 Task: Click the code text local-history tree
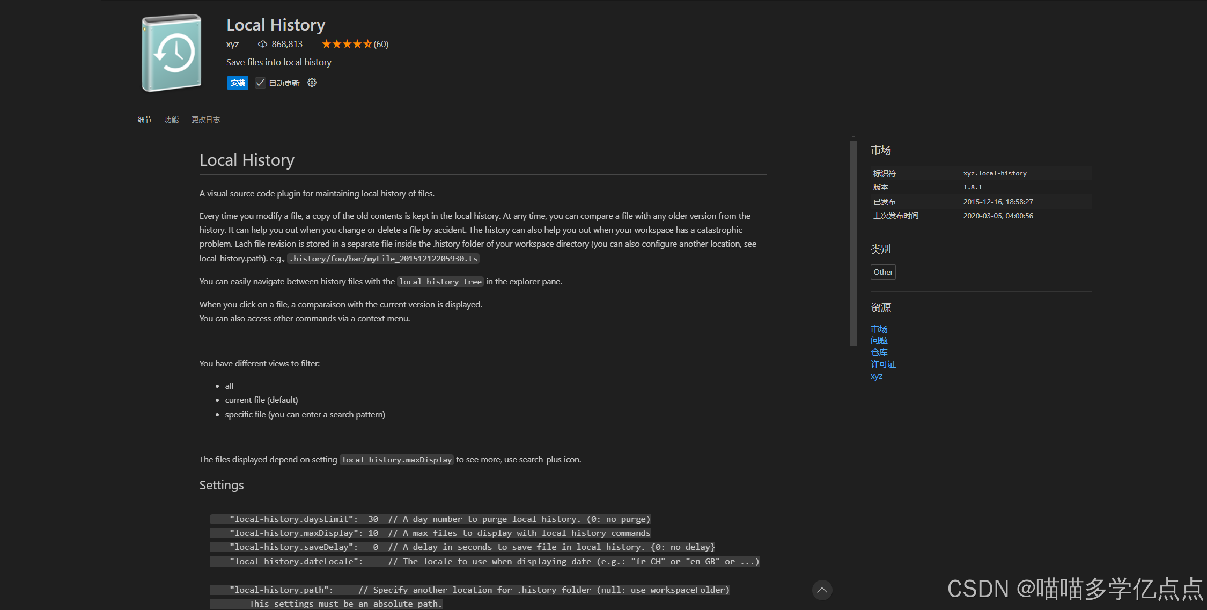coord(440,282)
